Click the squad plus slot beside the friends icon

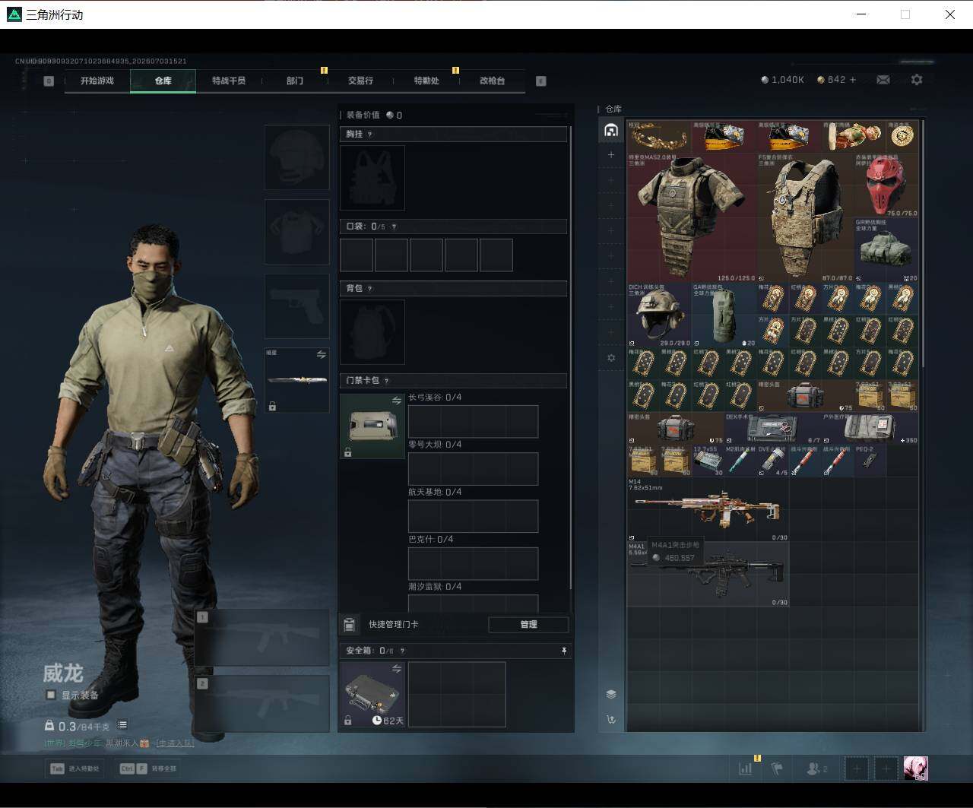857,768
